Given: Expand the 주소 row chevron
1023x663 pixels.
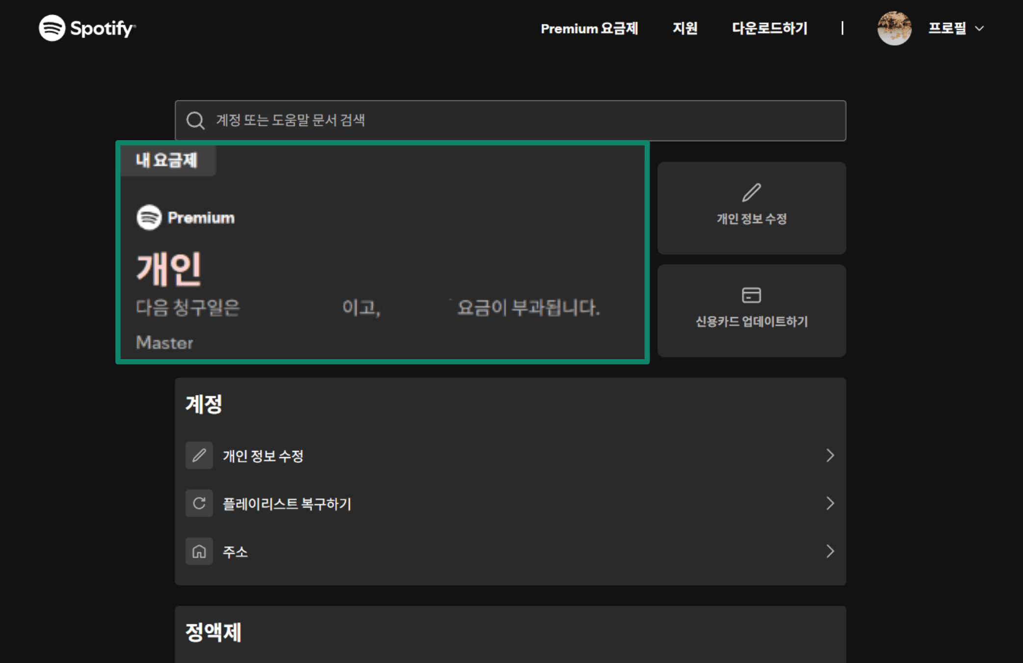Looking at the screenshot, I should tap(830, 552).
